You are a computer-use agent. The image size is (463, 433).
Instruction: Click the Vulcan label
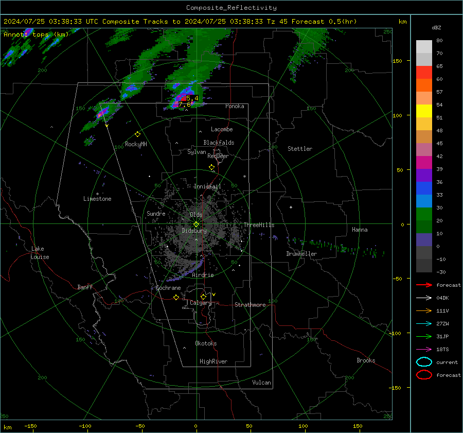(x=261, y=383)
